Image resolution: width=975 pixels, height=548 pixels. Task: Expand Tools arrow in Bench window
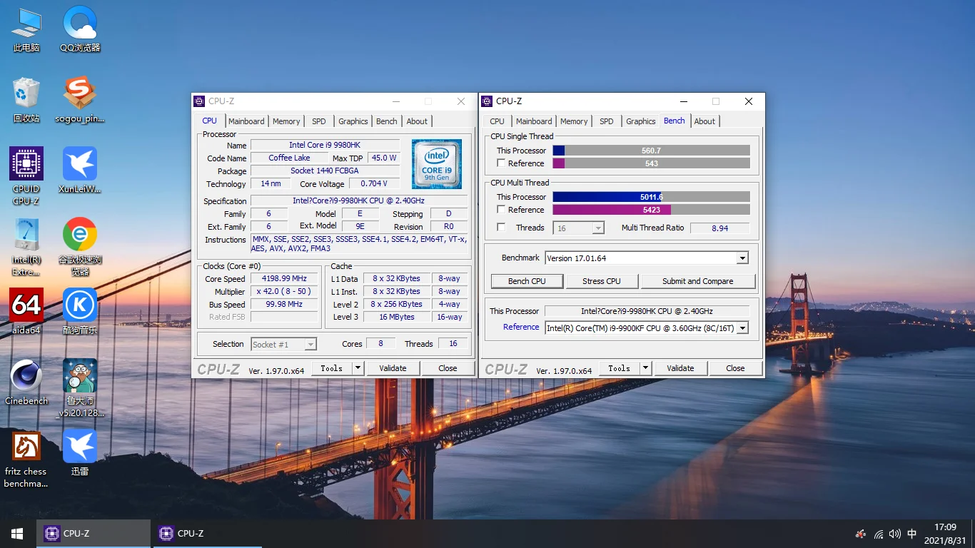(646, 368)
